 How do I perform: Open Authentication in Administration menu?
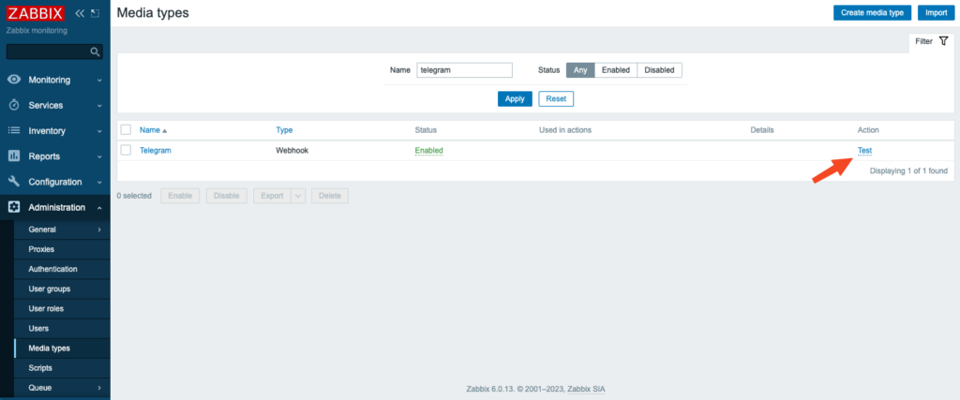(62, 269)
